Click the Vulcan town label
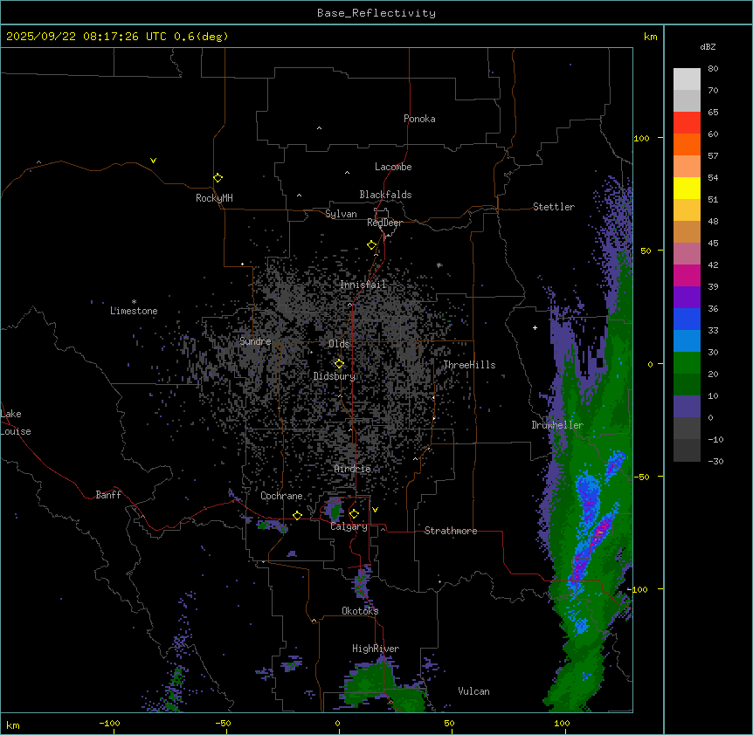Viewport: 753px width, 735px height. point(473,691)
